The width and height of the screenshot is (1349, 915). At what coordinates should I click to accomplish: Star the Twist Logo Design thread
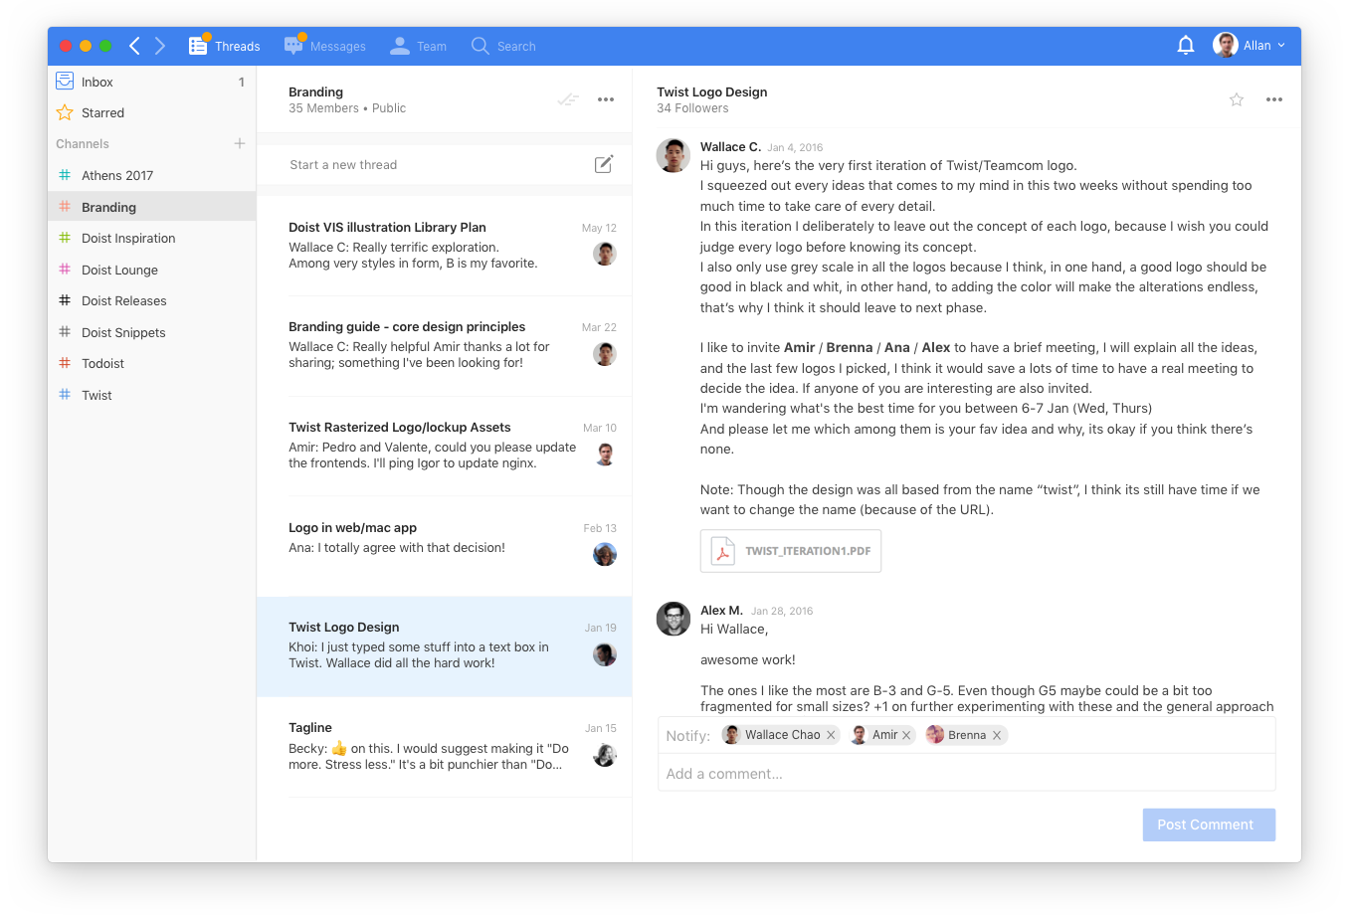(1236, 99)
